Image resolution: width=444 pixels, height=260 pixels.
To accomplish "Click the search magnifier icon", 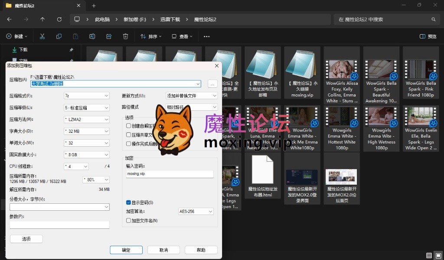I will coord(434,19).
